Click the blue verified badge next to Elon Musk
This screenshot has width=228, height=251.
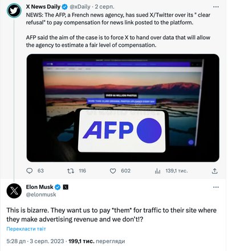click(58, 187)
